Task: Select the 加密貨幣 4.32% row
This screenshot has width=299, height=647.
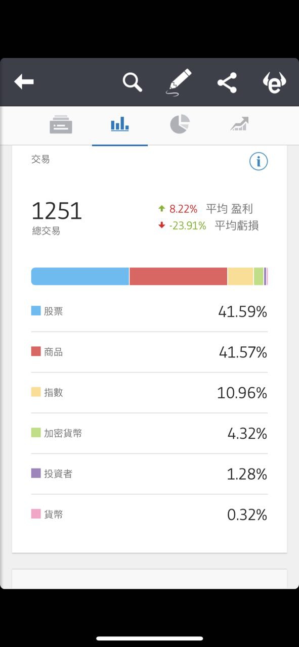Action: (x=149, y=433)
